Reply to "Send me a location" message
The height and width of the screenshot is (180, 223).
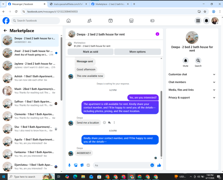coord(109,123)
